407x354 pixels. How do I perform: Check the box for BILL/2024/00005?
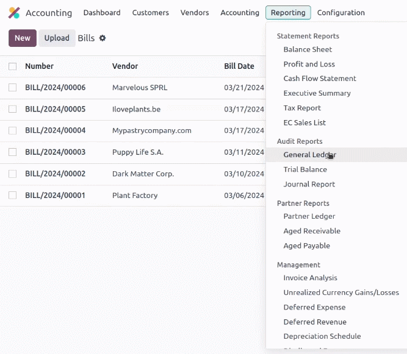point(12,109)
